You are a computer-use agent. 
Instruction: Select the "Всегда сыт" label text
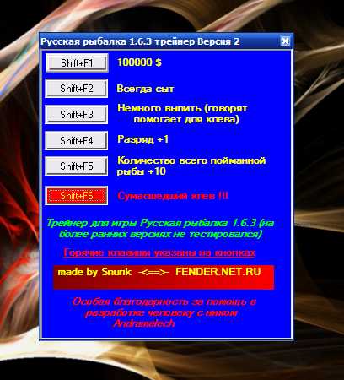[x=145, y=89]
